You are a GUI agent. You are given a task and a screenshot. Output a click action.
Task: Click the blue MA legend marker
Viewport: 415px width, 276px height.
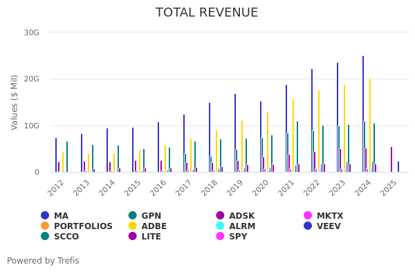coord(45,216)
